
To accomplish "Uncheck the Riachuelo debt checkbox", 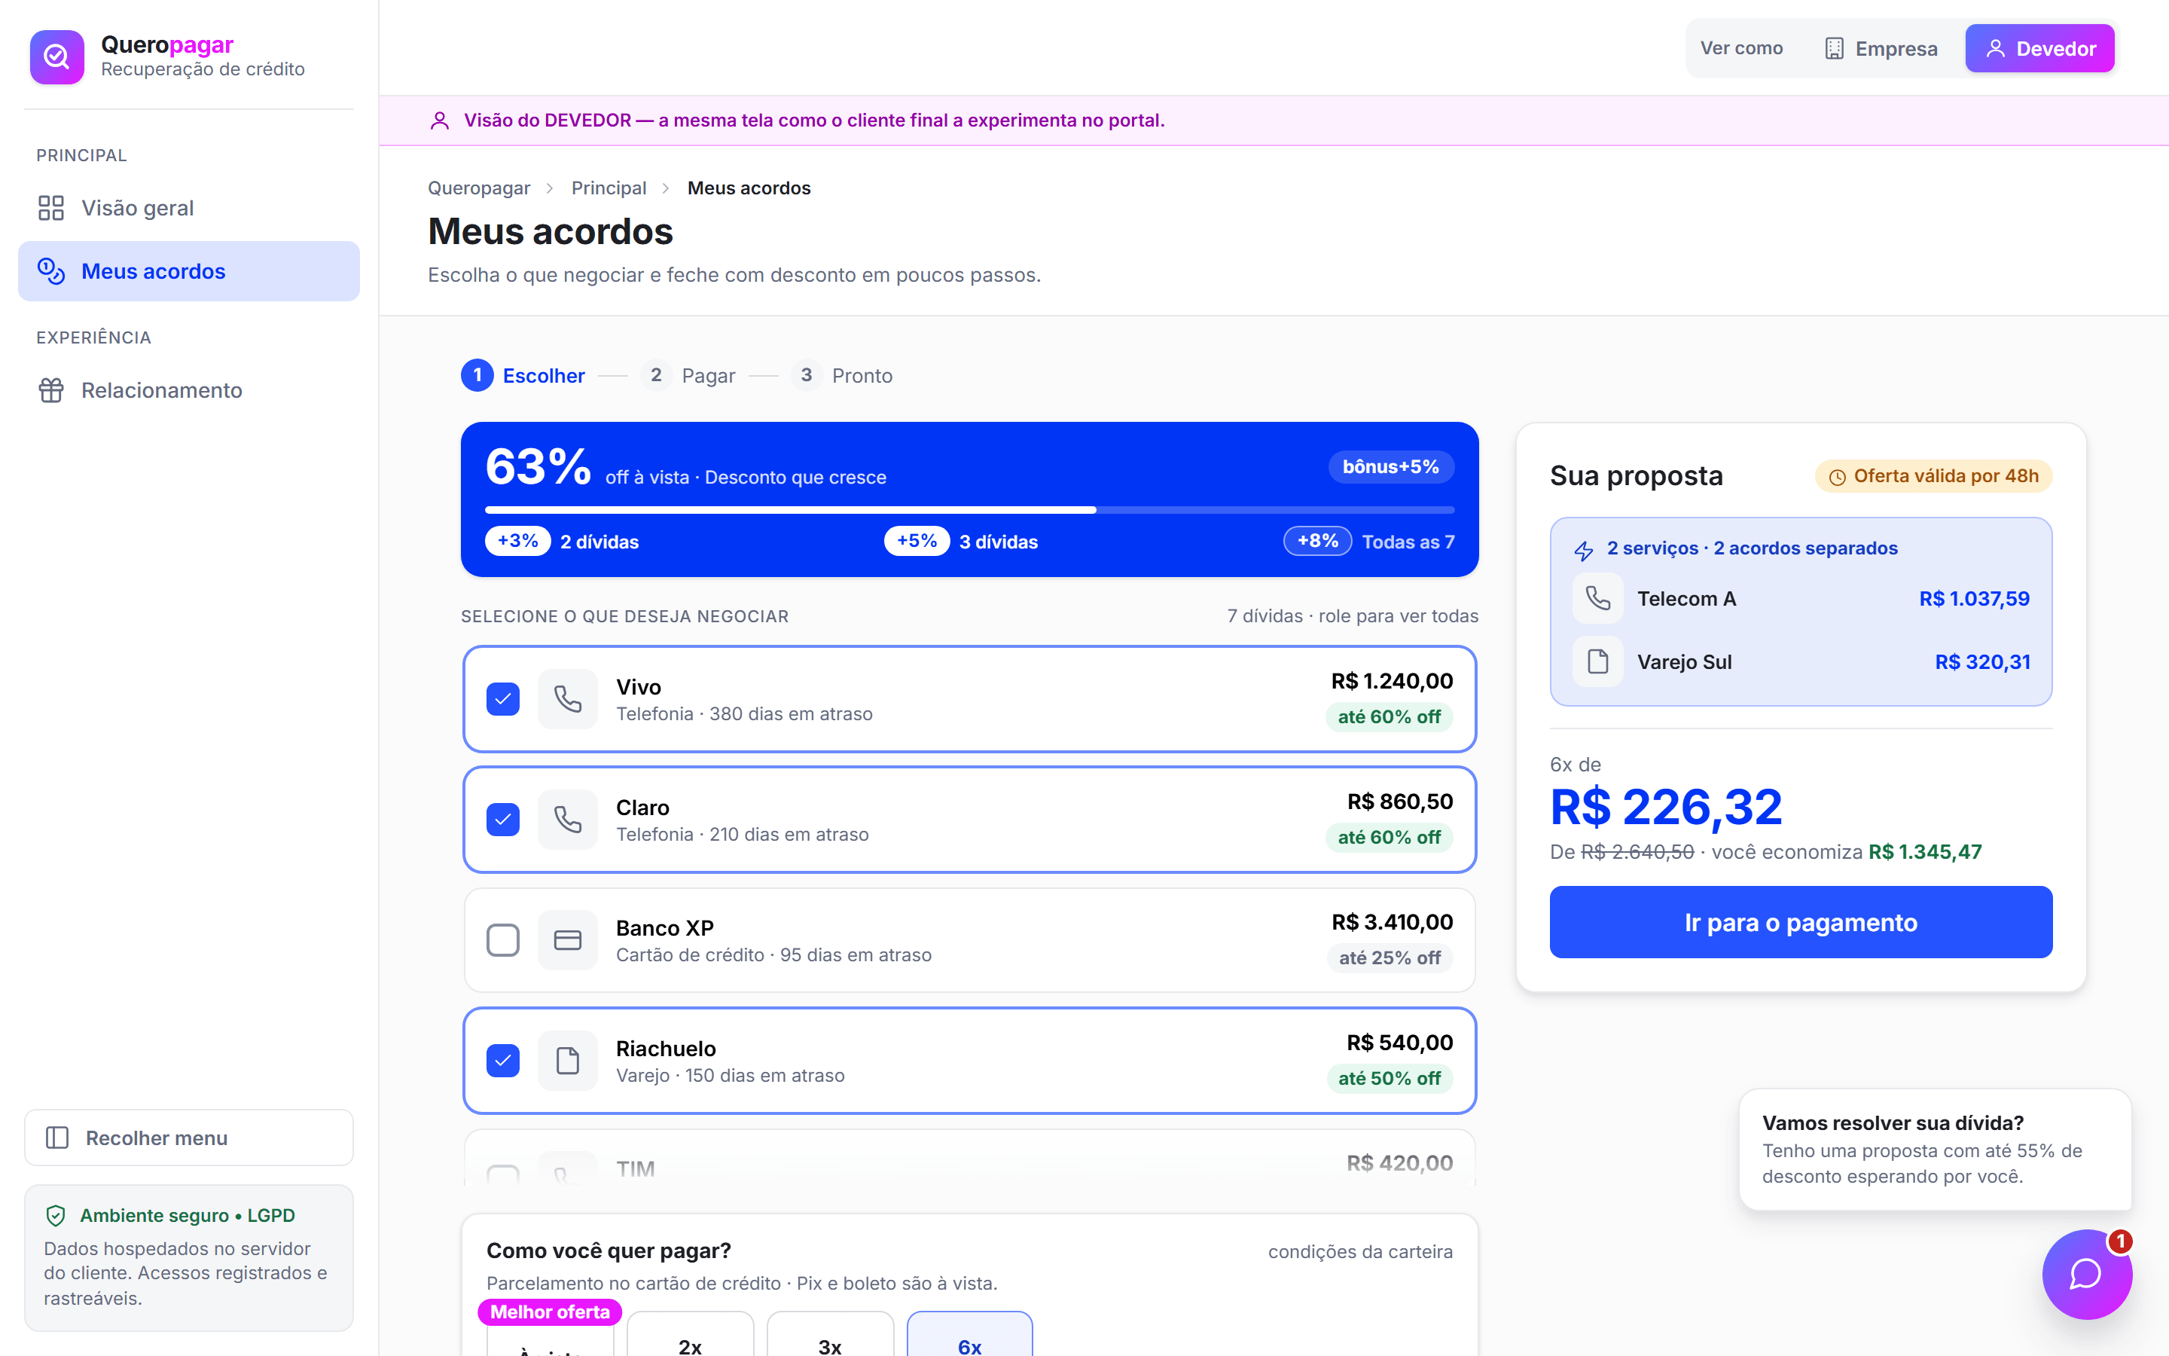I will pos(503,1060).
